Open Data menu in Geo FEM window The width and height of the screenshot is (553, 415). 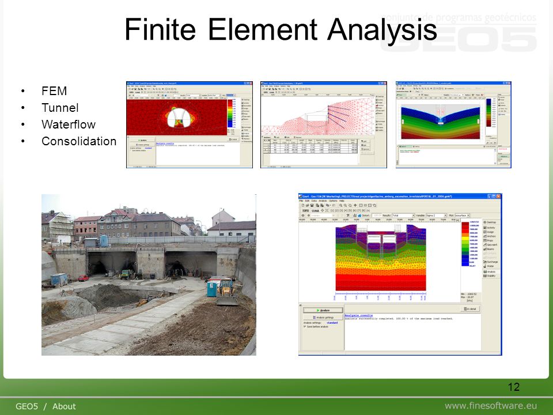click(x=314, y=201)
